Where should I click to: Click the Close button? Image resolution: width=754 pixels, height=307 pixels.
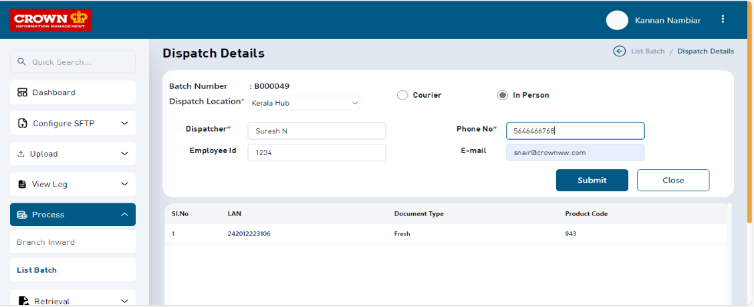pyautogui.click(x=672, y=180)
